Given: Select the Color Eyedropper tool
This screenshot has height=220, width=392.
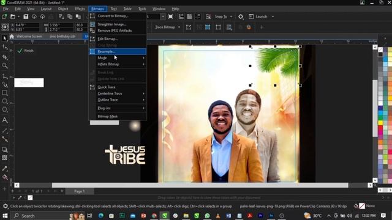Looking at the screenshot, I should coord(4,169).
